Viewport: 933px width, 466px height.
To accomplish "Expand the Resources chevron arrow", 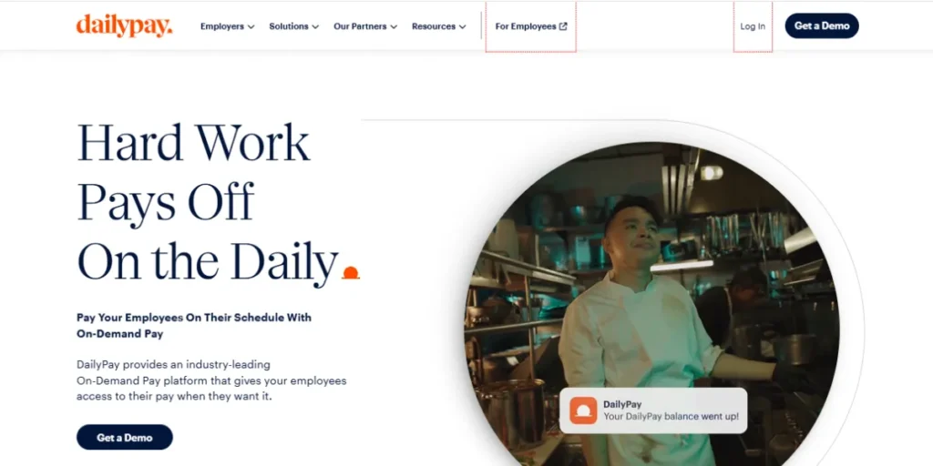I will coord(462,26).
